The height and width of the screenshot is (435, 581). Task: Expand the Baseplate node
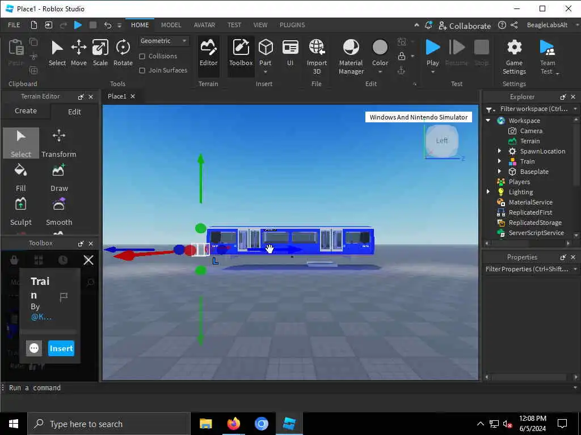click(x=499, y=171)
